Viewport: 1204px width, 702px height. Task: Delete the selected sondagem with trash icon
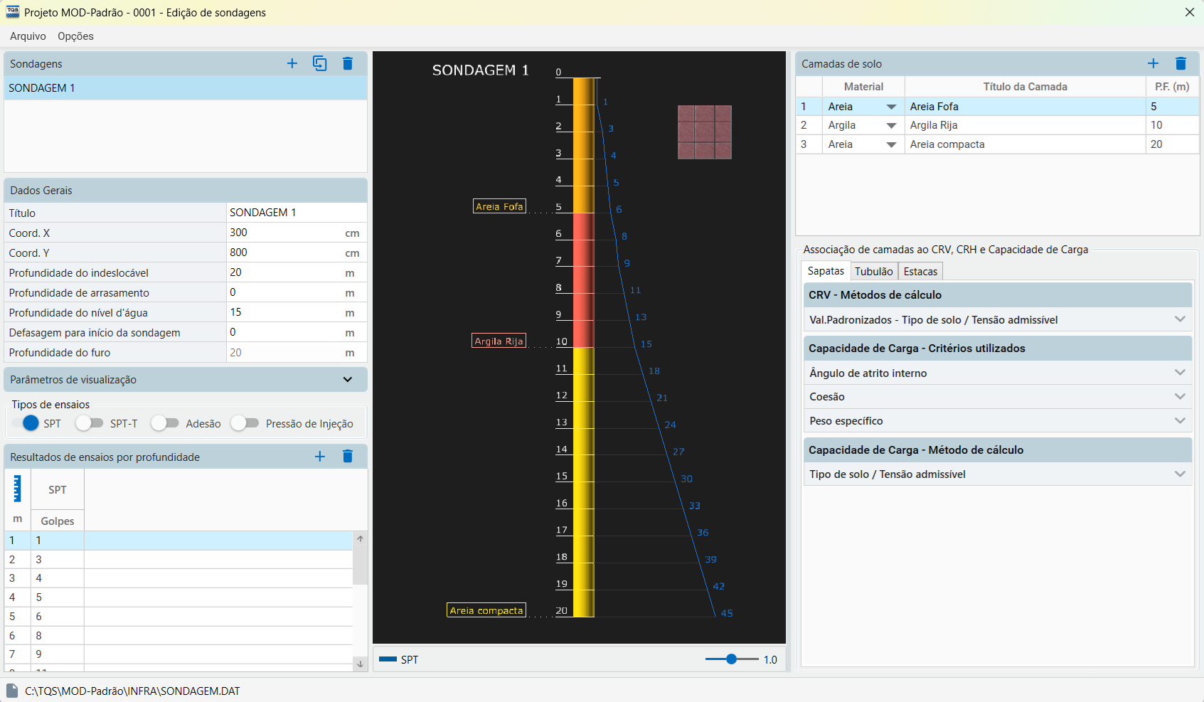click(x=348, y=63)
